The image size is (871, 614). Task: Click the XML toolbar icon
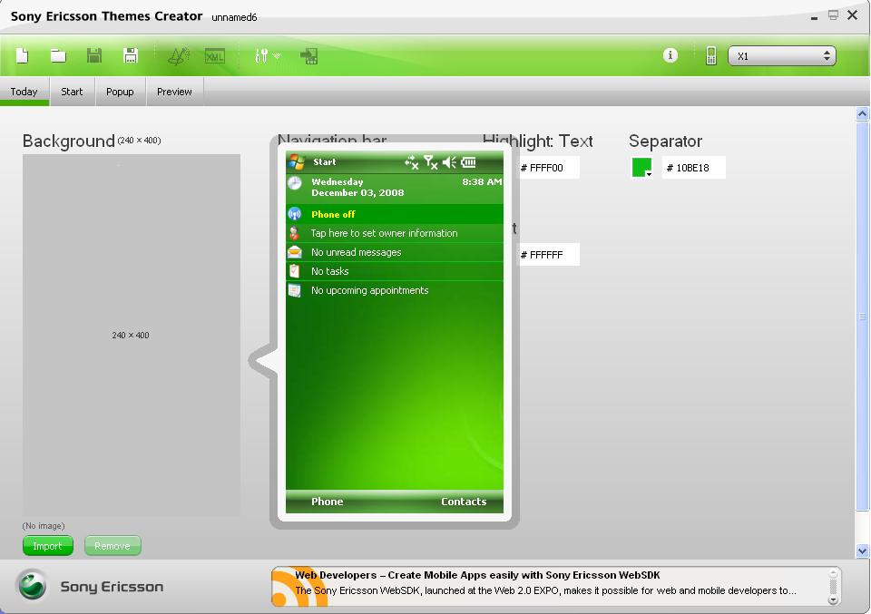point(215,55)
